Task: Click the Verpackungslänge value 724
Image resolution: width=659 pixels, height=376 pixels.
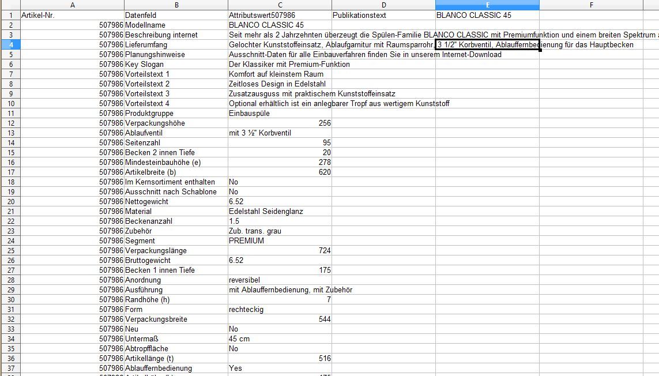Action: 280,251
